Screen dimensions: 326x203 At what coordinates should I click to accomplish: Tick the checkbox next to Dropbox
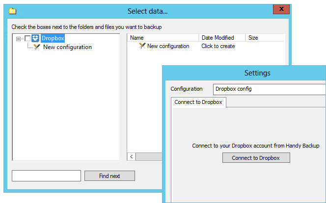point(27,38)
